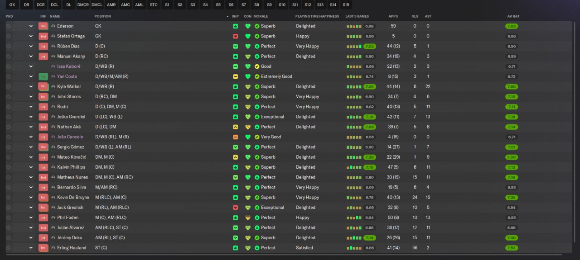Toggle picked checkmark for Nathan Aké

[x=8, y=127]
